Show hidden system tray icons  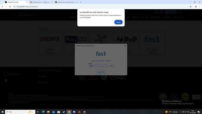pyautogui.click(x=181, y=112)
